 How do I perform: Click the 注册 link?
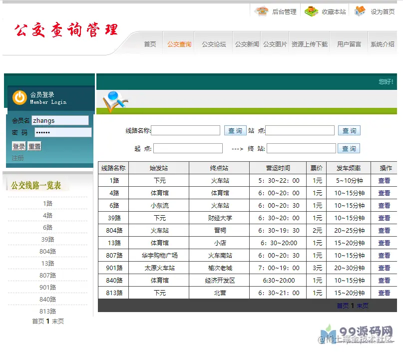pos(18,158)
